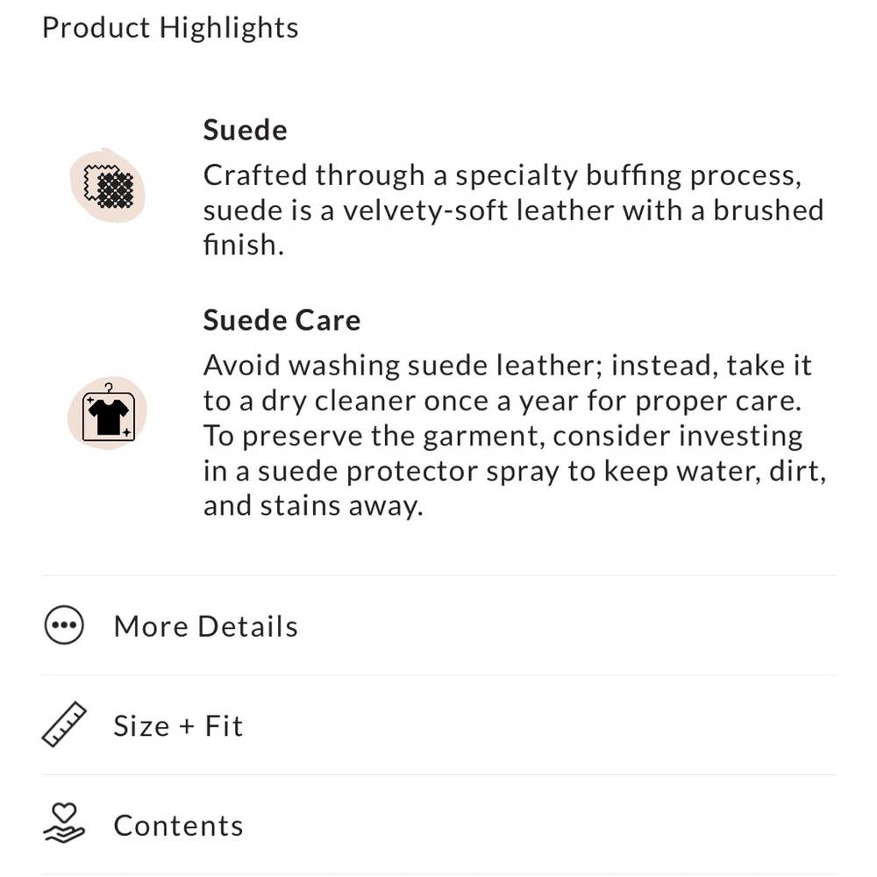Click the line mentioning velvety-soft leather
Image resolution: width=877 pixels, height=877 pixels.
pos(513,210)
